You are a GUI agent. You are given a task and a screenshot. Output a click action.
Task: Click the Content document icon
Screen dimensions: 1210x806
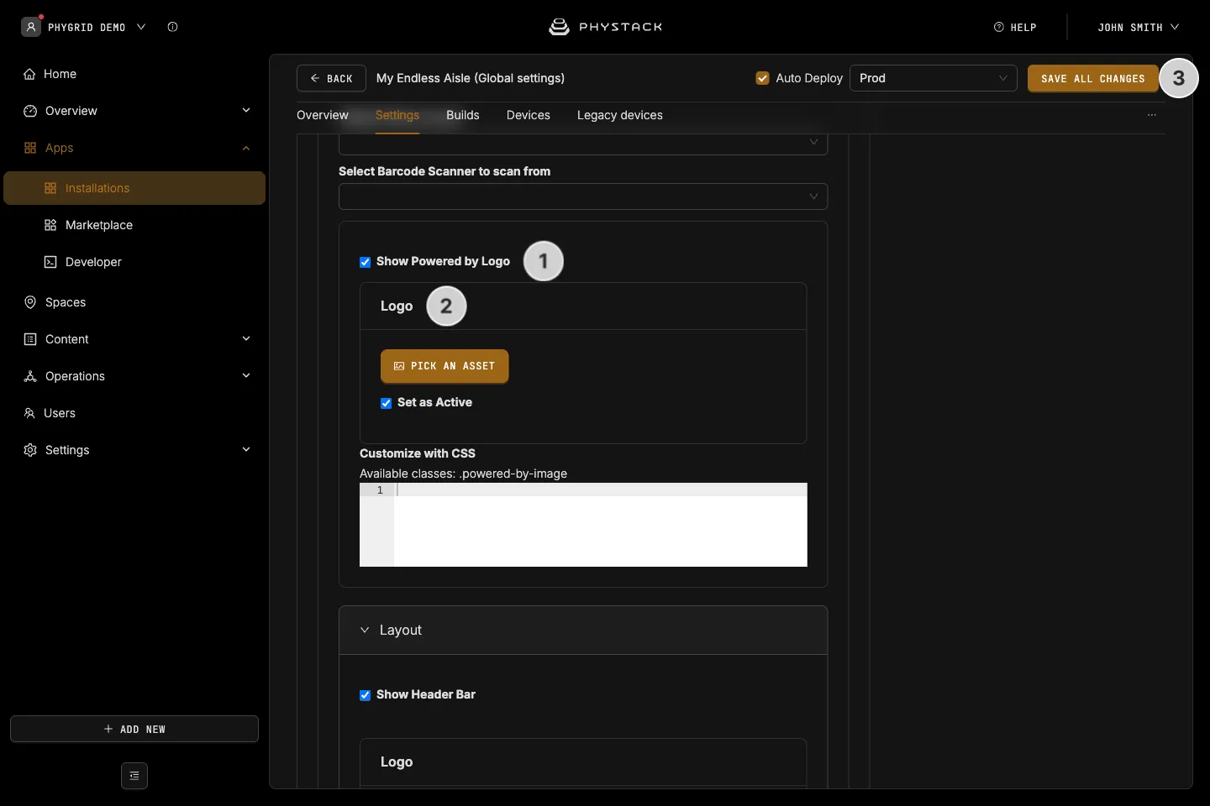pyautogui.click(x=30, y=339)
